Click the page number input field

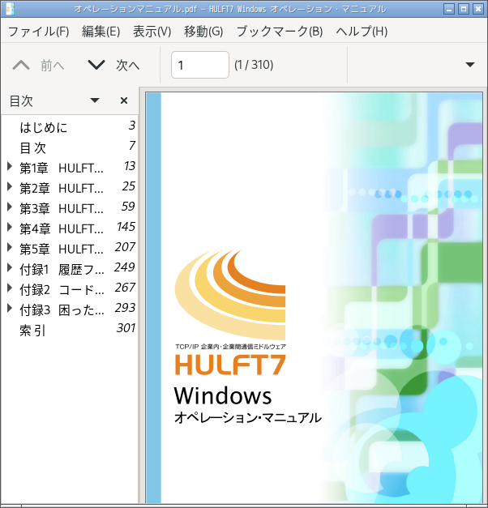[x=200, y=65]
